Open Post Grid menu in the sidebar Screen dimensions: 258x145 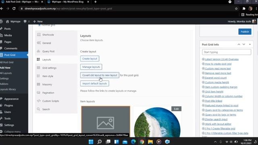pos(14,55)
